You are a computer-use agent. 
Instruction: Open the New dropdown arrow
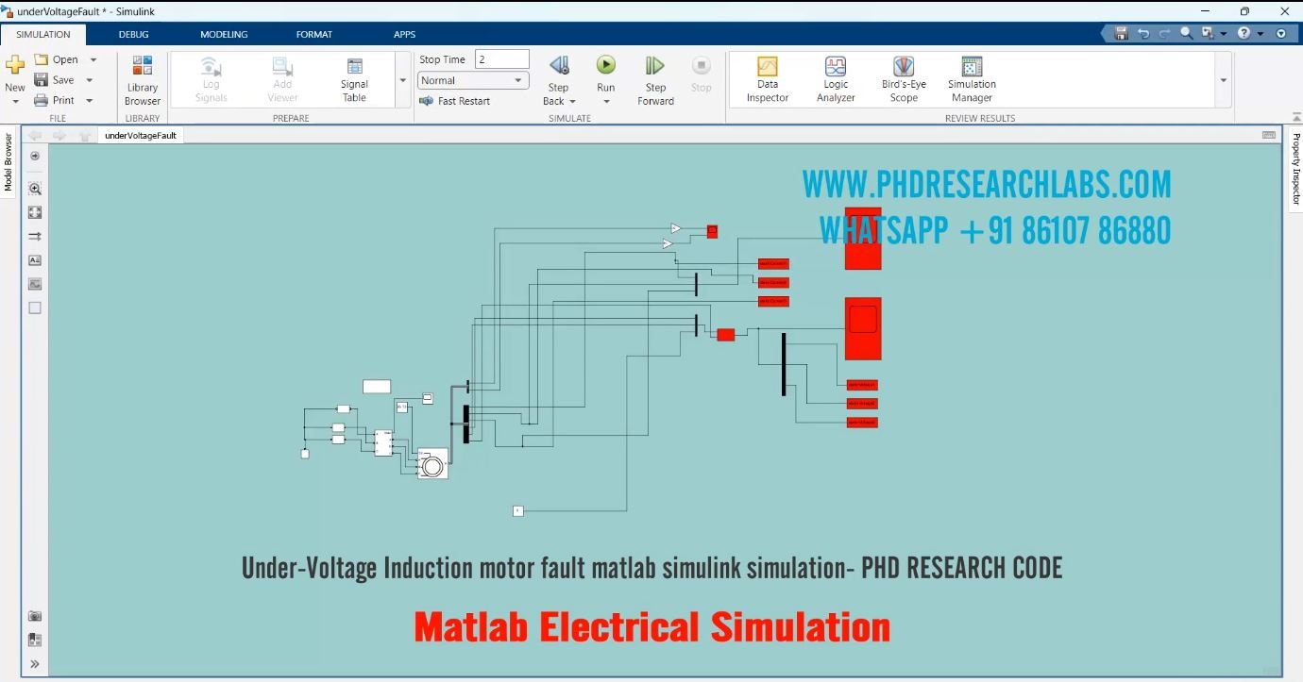click(x=15, y=101)
